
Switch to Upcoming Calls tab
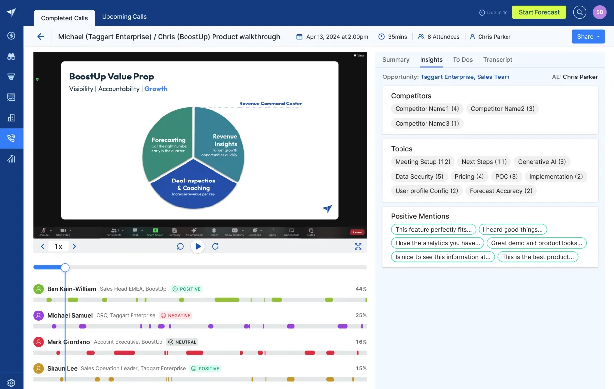point(124,17)
